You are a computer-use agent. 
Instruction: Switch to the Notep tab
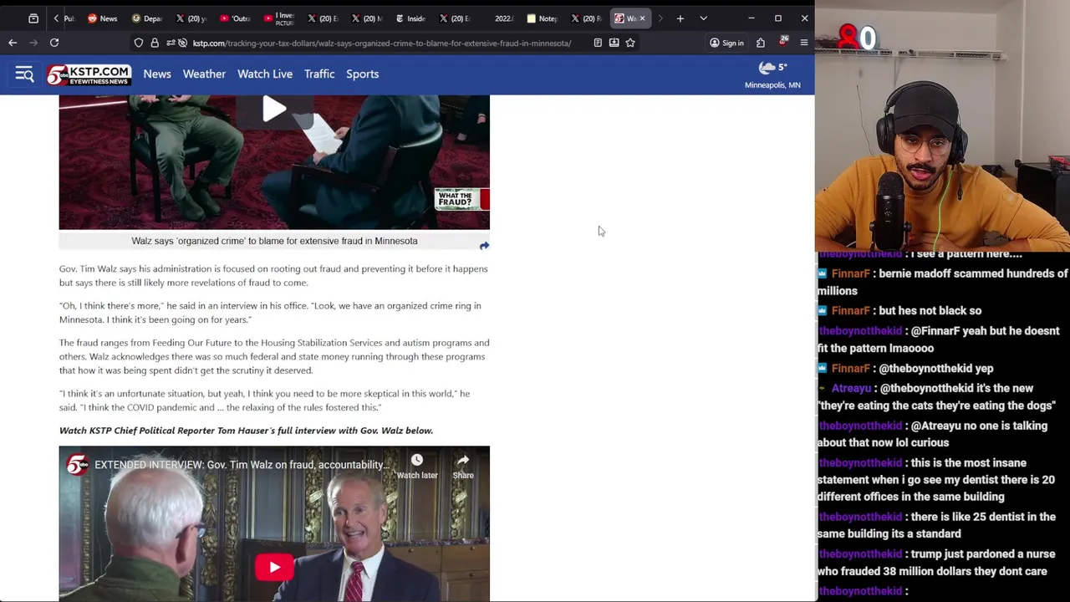pyautogui.click(x=543, y=18)
